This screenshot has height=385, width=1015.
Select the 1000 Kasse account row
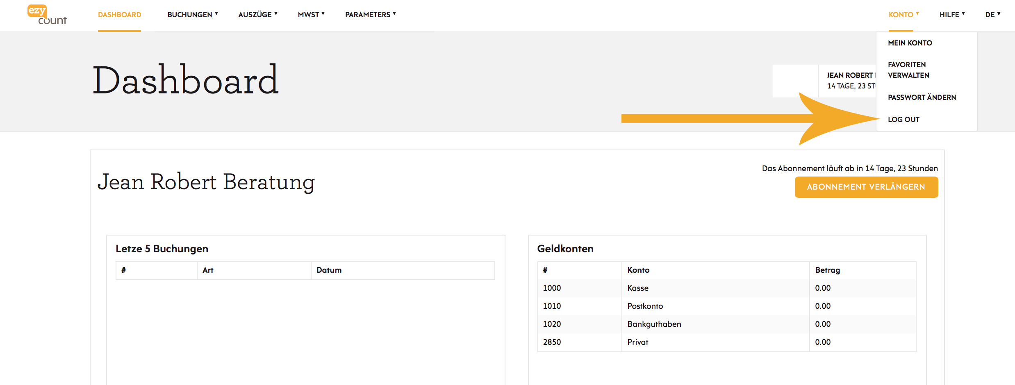click(726, 288)
